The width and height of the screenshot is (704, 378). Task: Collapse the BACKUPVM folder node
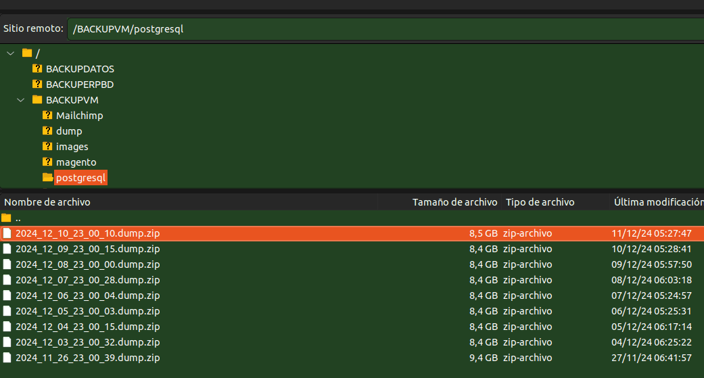(21, 100)
